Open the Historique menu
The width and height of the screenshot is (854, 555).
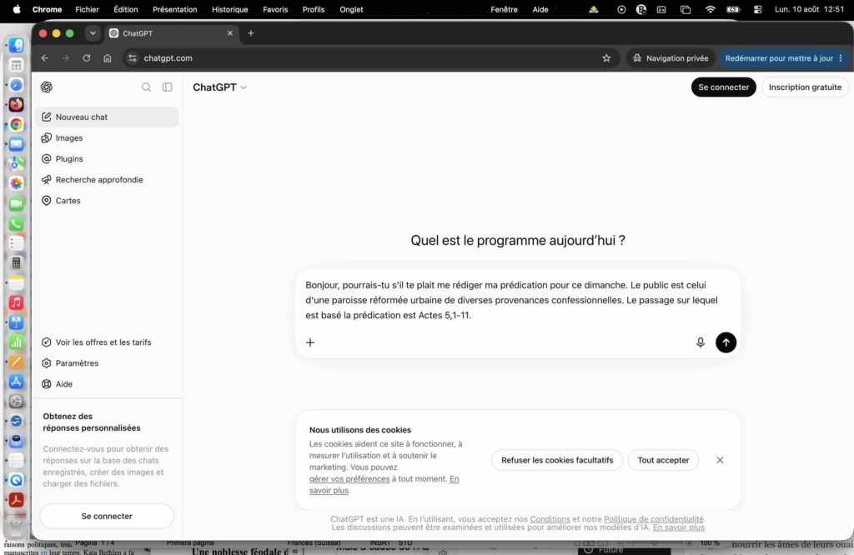click(230, 9)
